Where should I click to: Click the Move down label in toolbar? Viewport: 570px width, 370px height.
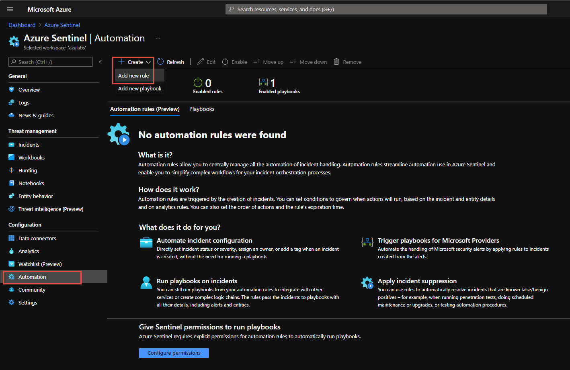(x=313, y=62)
